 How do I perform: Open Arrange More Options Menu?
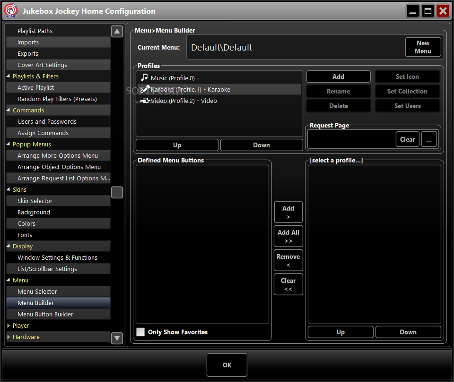tap(58, 155)
